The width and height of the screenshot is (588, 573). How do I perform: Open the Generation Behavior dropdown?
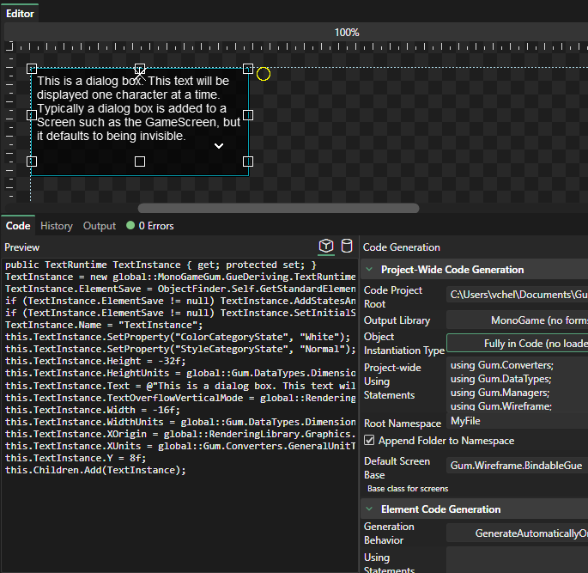516,533
